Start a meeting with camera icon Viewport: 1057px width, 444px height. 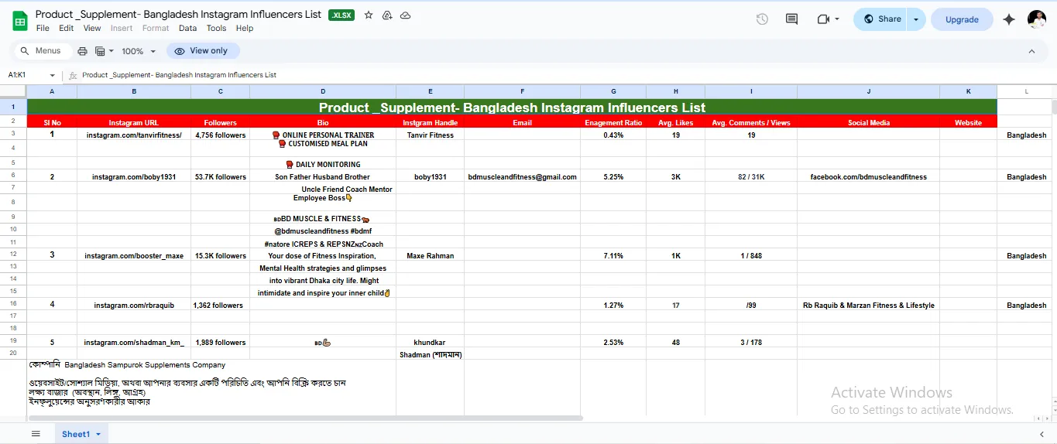pos(823,19)
